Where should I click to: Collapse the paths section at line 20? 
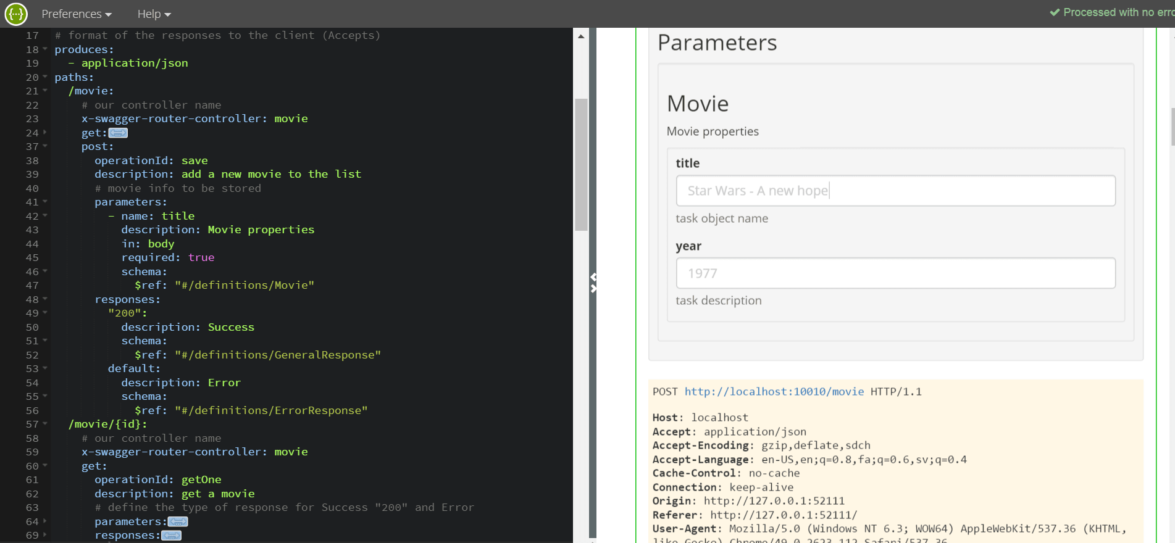(45, 77)
